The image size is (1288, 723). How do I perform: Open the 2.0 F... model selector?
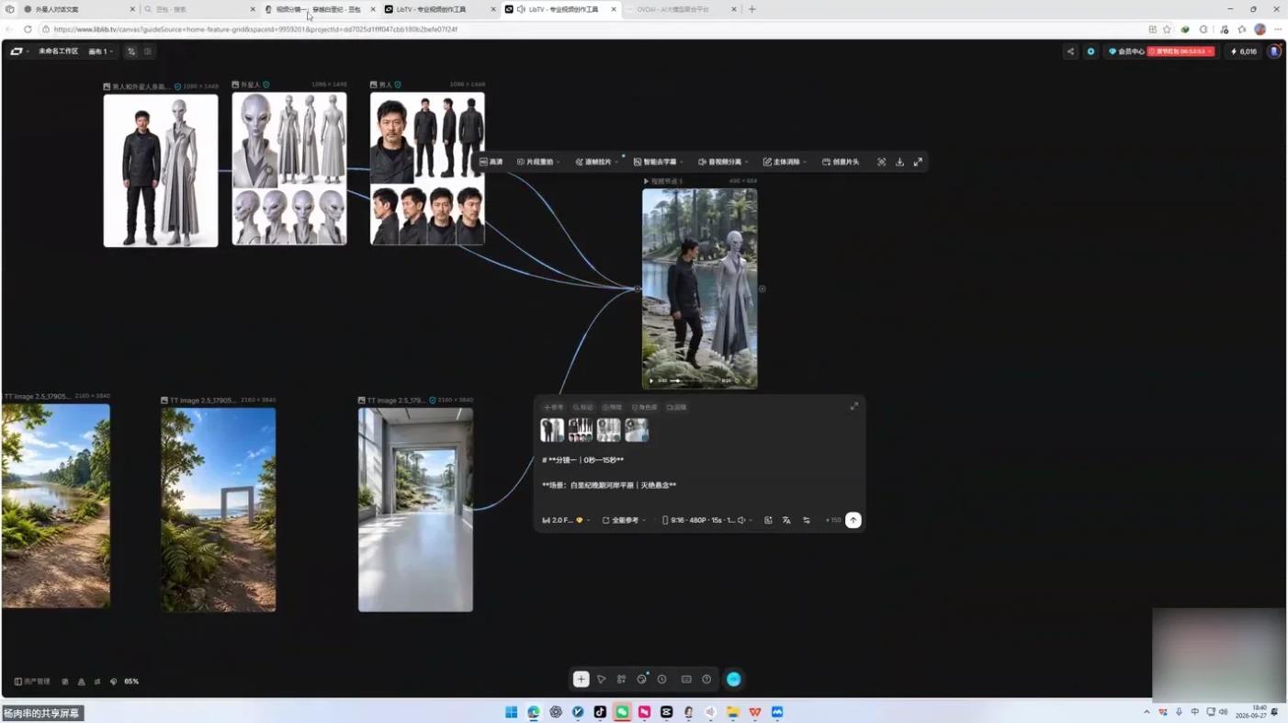click(x=566, y=520)
